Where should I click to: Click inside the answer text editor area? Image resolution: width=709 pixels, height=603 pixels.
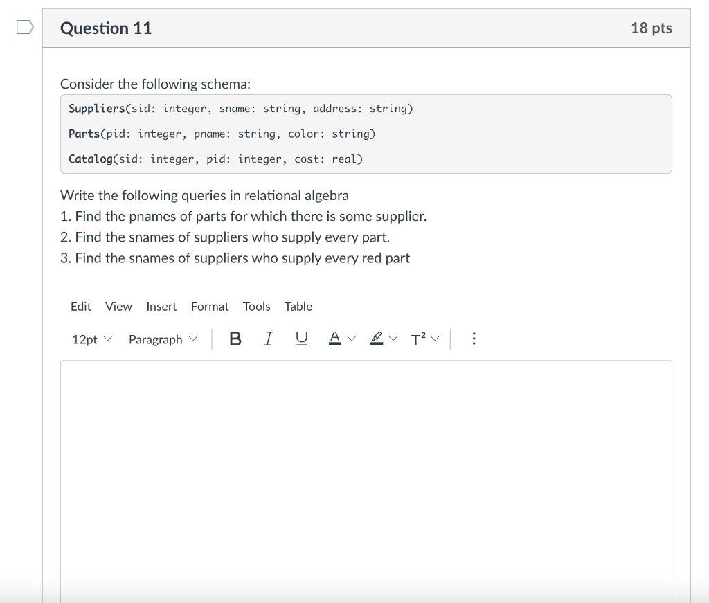(366, 481)
